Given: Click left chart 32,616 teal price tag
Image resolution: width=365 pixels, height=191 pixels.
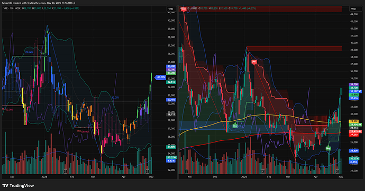Looking at the screenshot, I should 171,82.
